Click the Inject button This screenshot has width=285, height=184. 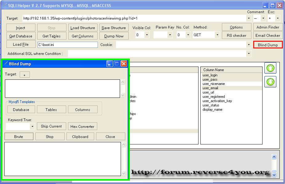click(21, 28)
